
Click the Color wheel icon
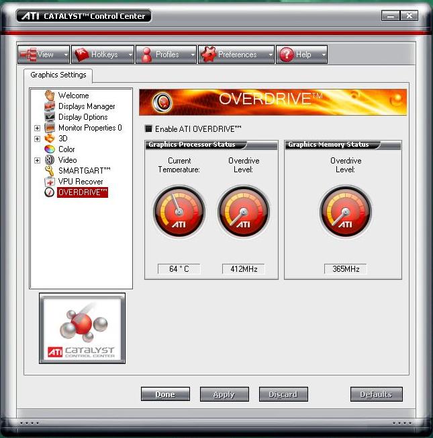[50, 149]
